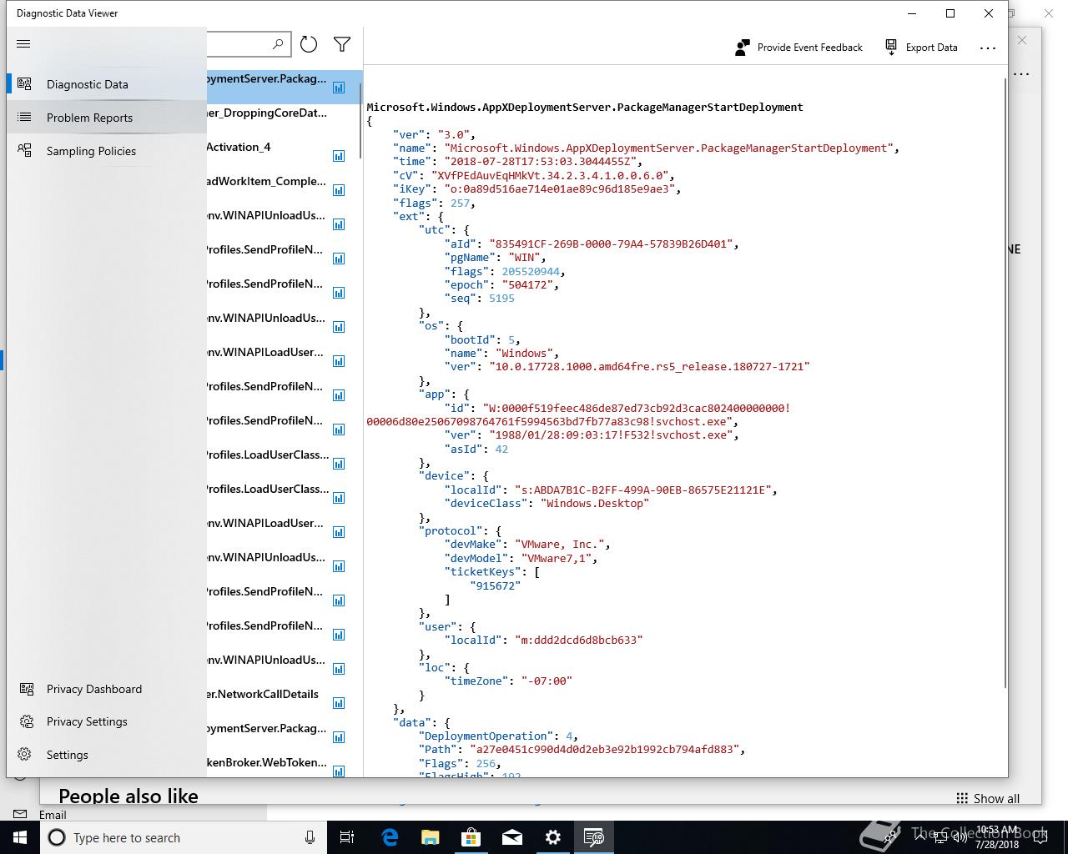
Task: Click the Sampling Policies icon
Action: 25,151
